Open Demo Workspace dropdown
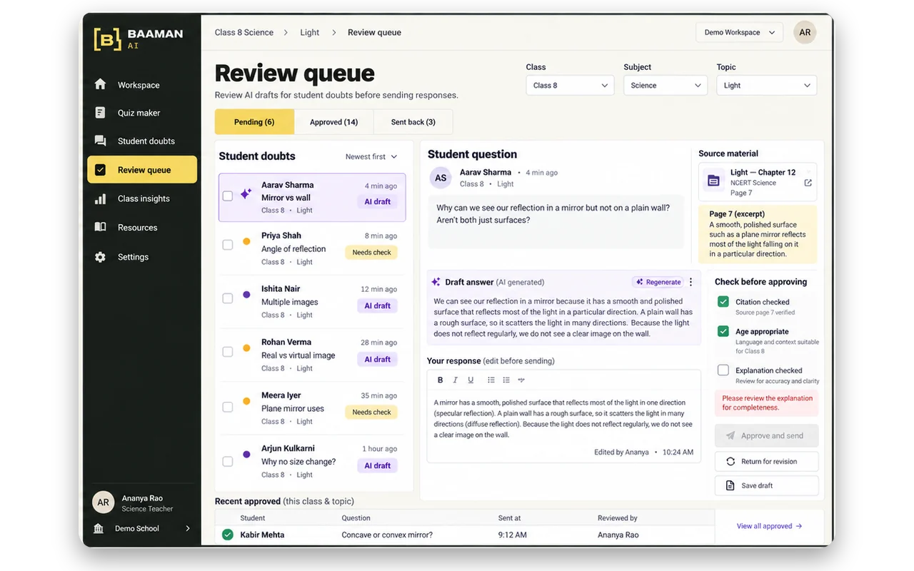Screen dimensions: 914x571 coord(739,32)
